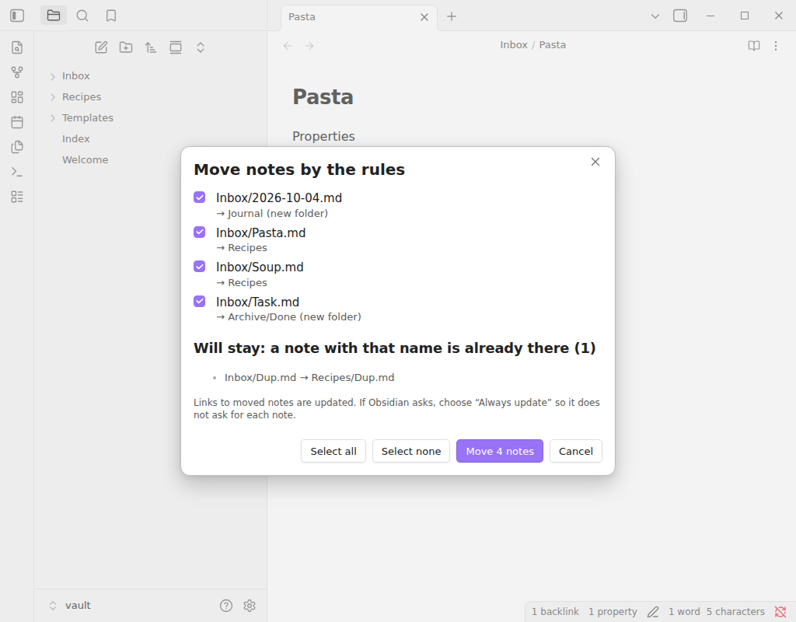Create a new note icon
The height and width of the screenshot is (622, 796).
101,47
